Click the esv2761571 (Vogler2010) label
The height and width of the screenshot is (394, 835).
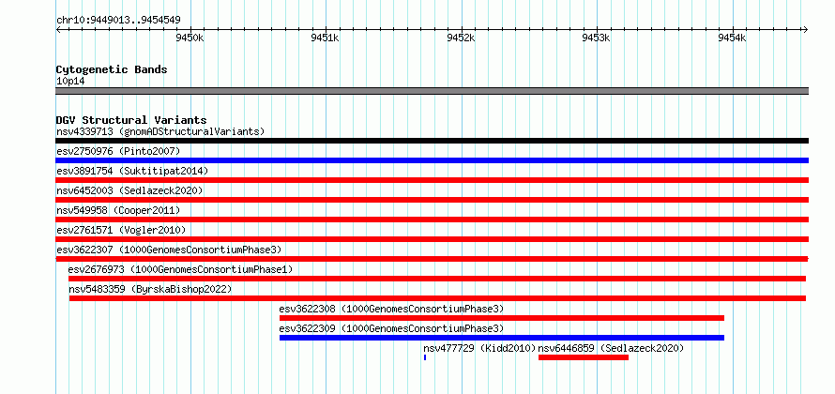point(121,230)
